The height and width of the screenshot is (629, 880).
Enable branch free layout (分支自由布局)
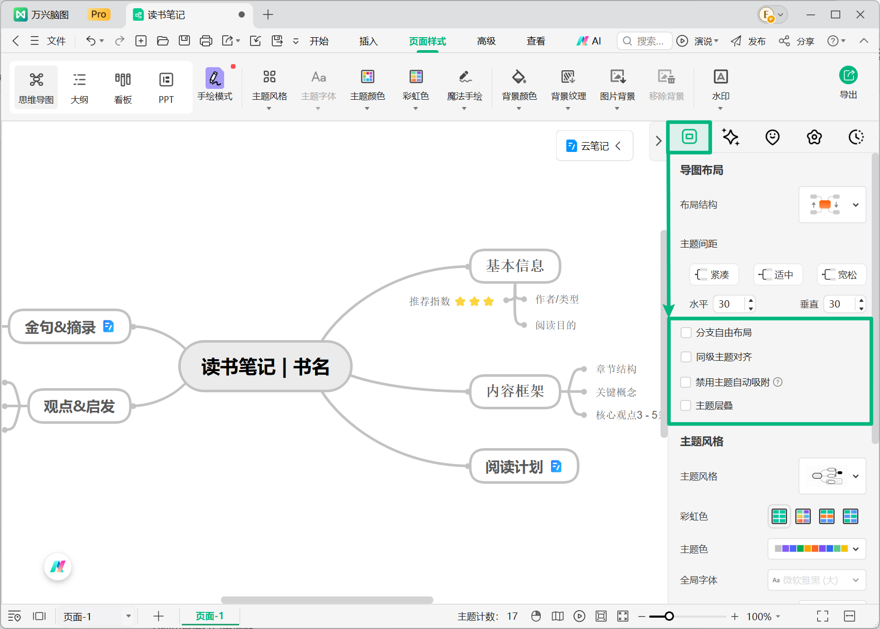pos(686,332)
